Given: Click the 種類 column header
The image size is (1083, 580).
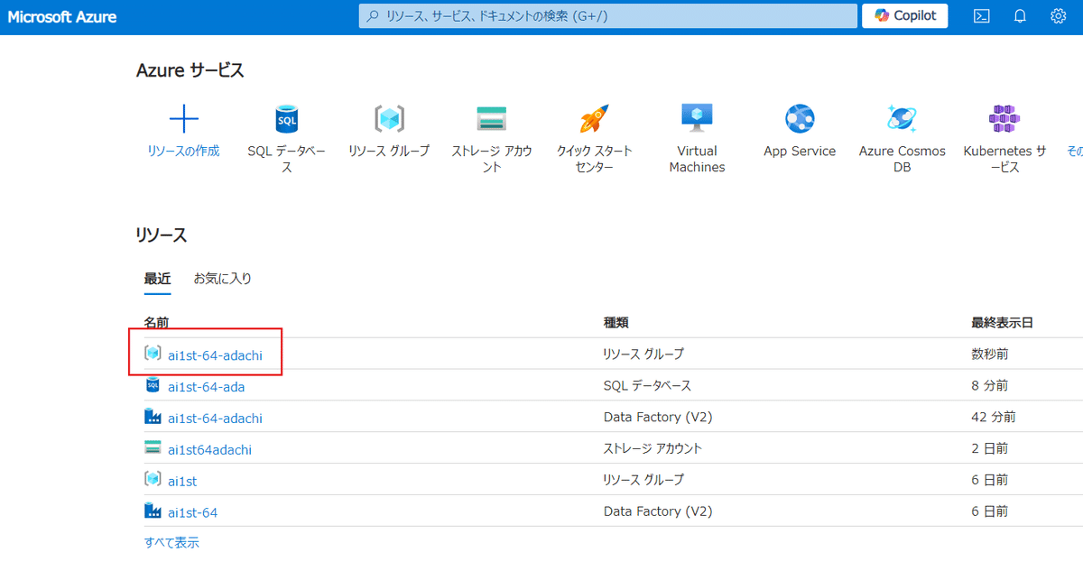Looking at the screenshot, I should [x=616, y=322].
